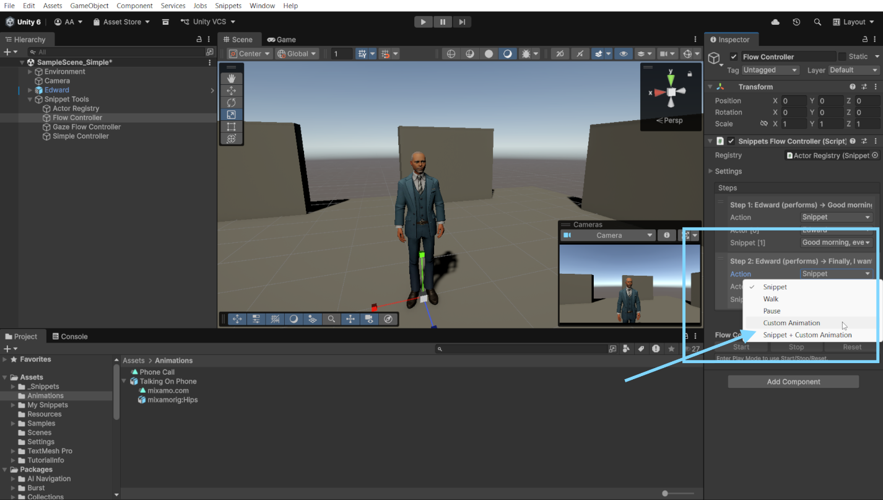
Task: Click the scale constrain proportions link icon
Action: [763, 124]
